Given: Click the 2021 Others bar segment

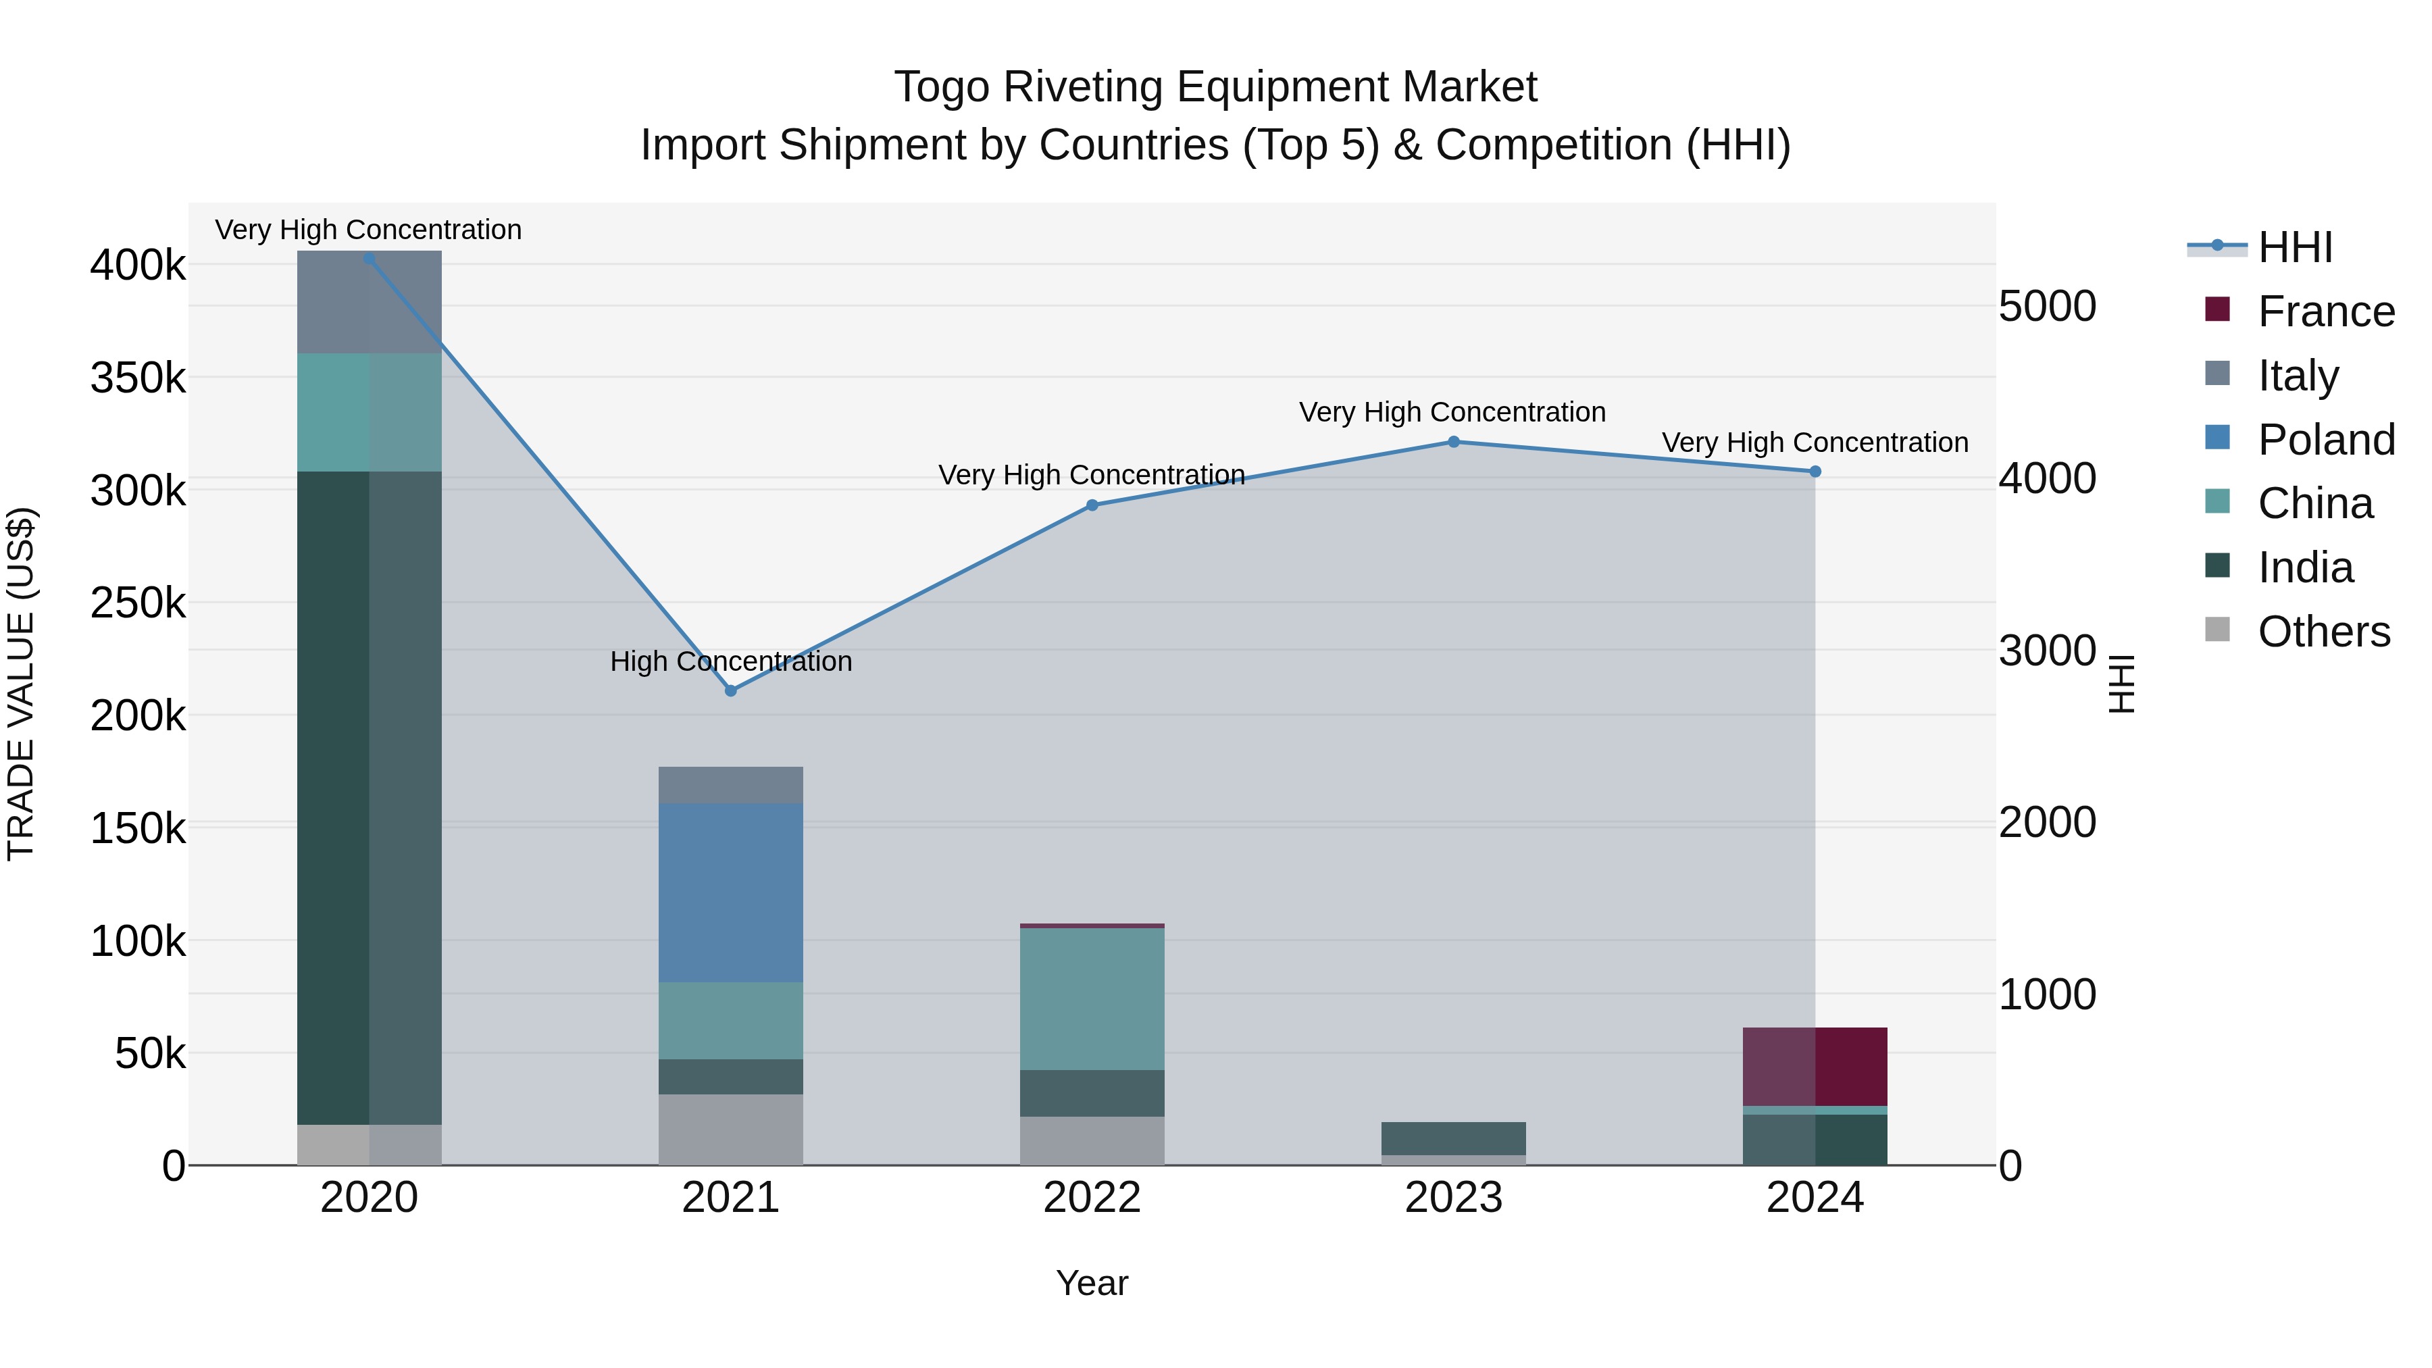Looking at the screenshot, I should (x=731, y=1130).
